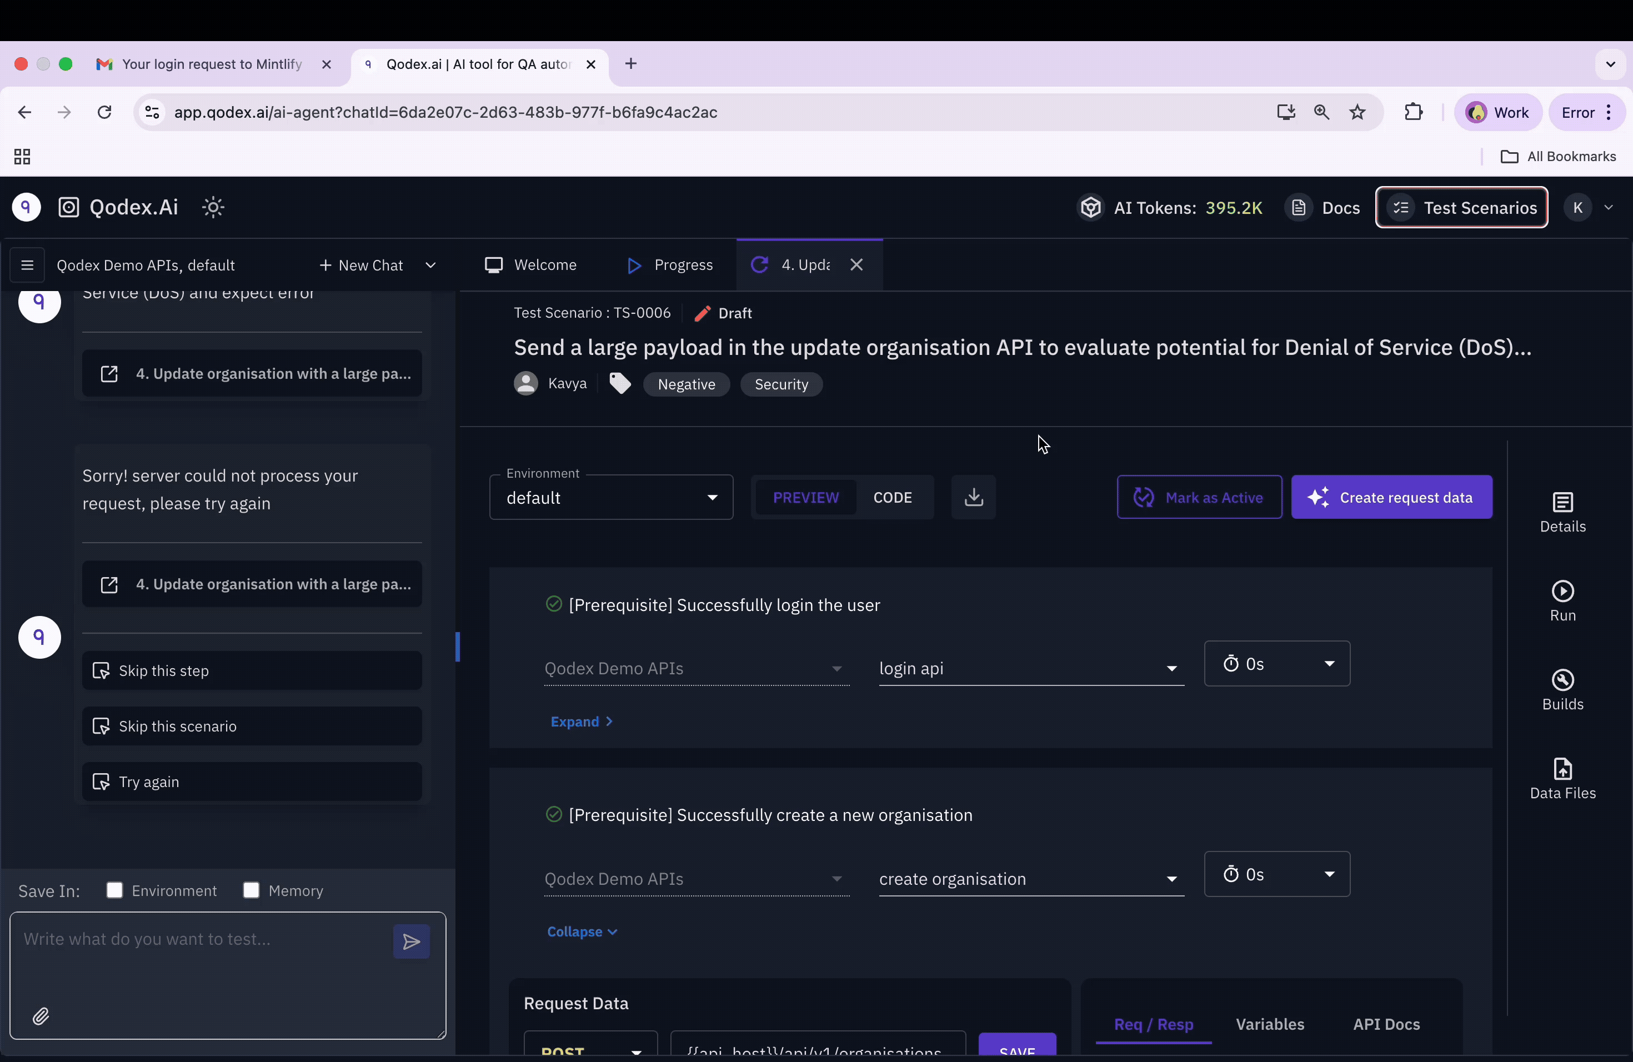Switch to CODE view toggle

tap(892, 497)
